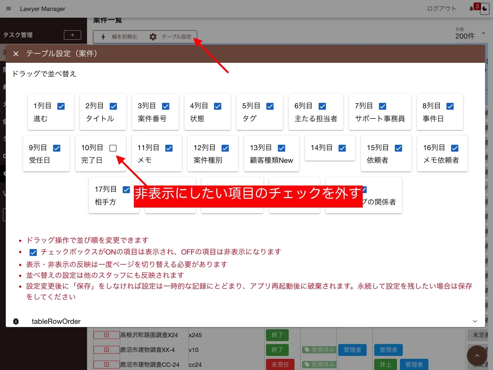Uncheck the 17列目 相手方 checkbox
Screen dimensions: 493x370
coord(126,190)
